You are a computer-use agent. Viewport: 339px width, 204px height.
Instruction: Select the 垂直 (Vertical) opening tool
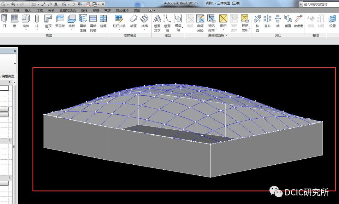pyautogui.click(x=288, y=21)
